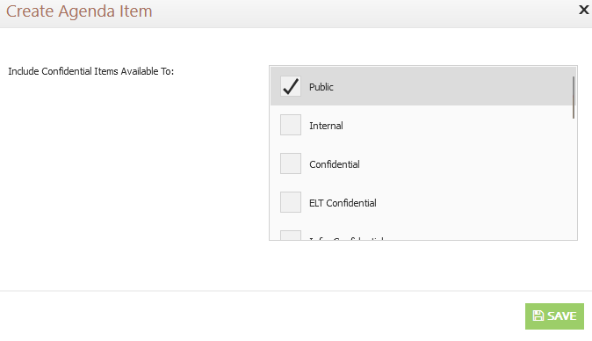Uncheck the Public checkbox

tap(291, 86)
